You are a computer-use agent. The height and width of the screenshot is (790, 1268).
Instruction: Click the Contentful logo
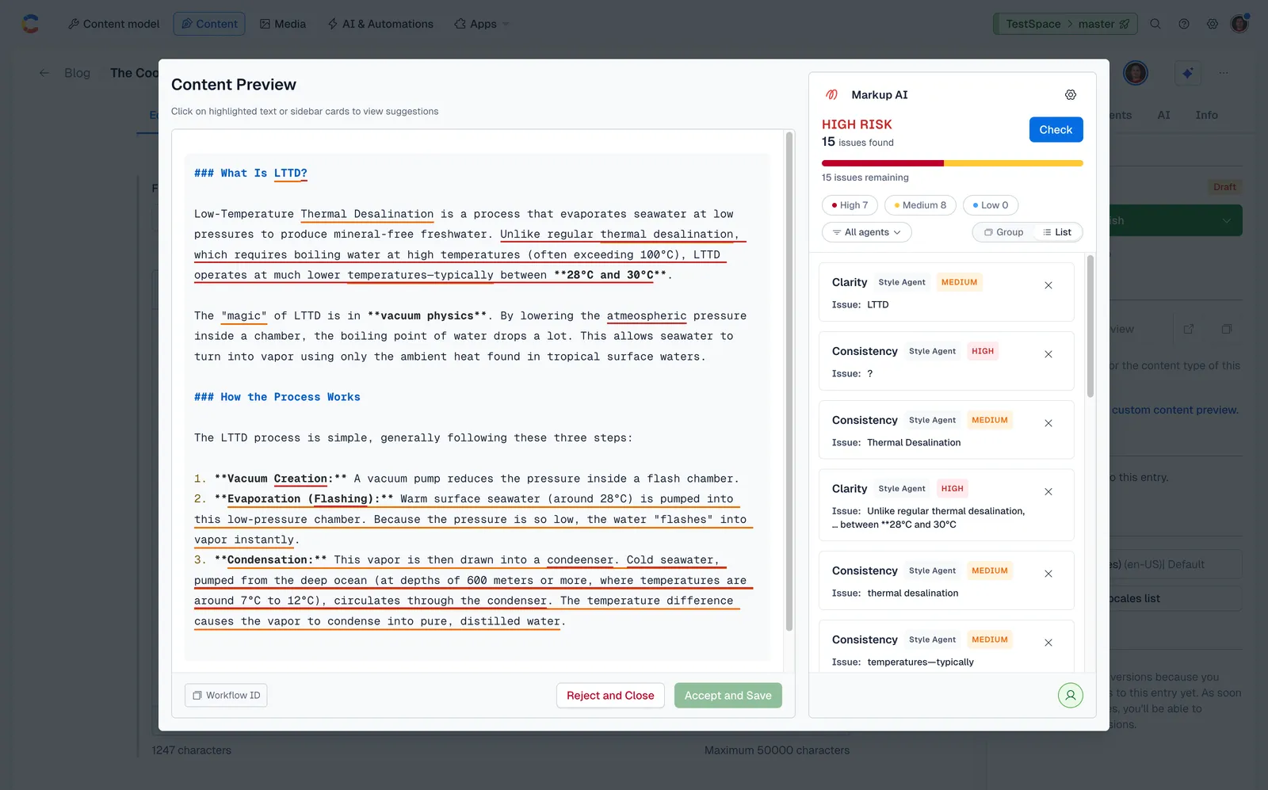coord(30,24)
